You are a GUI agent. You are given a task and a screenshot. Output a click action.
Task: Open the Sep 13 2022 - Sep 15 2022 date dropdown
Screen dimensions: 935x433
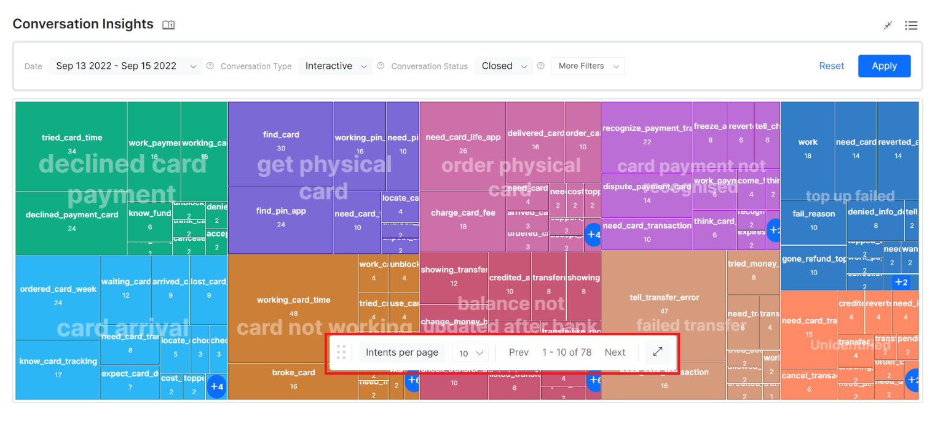pos(125,66)
